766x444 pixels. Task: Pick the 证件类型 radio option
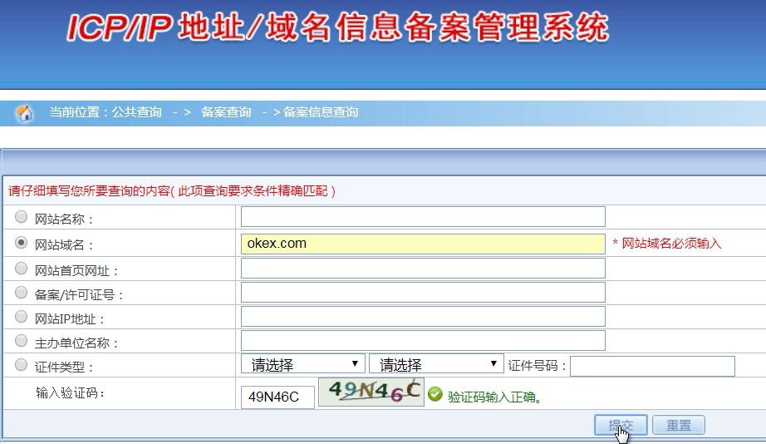[21, 364]
